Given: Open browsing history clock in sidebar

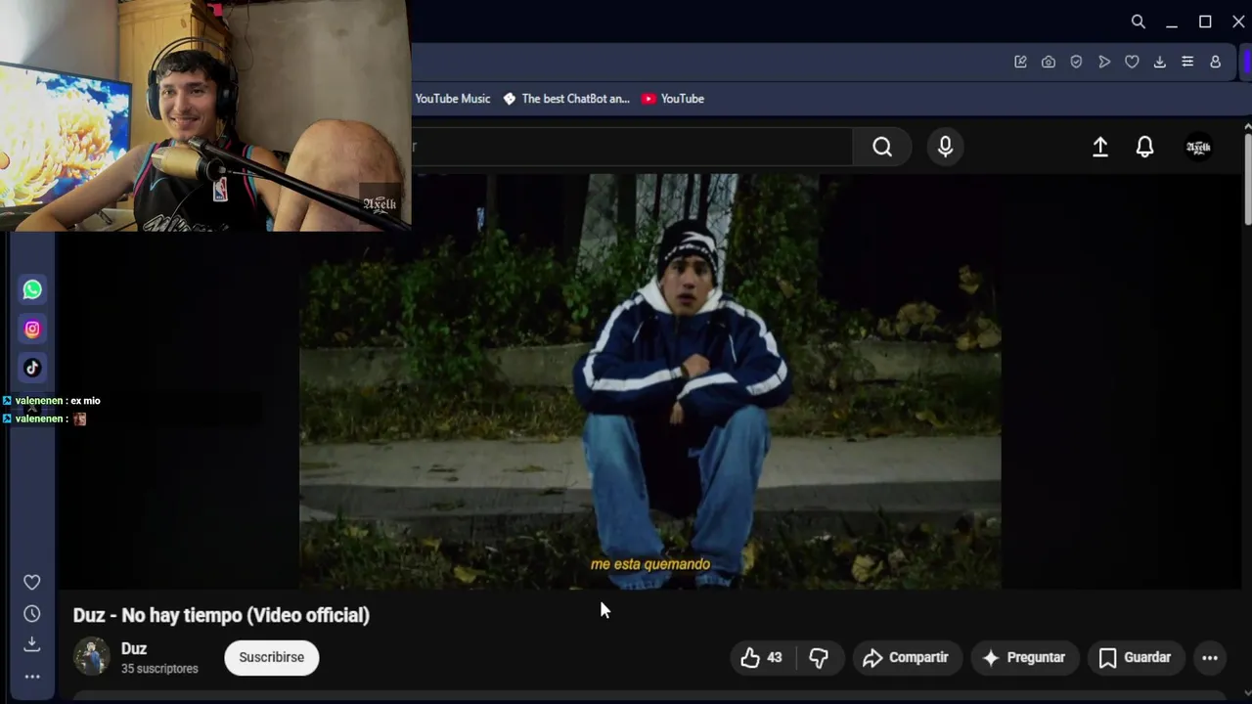Looking at the screenshot, I should [32, 613].
